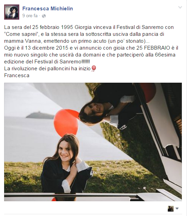Open the "9 ore fa" timestamp link
Viewport: 187px width, 216px height.
pyautogui.click(x=30, y=16)
